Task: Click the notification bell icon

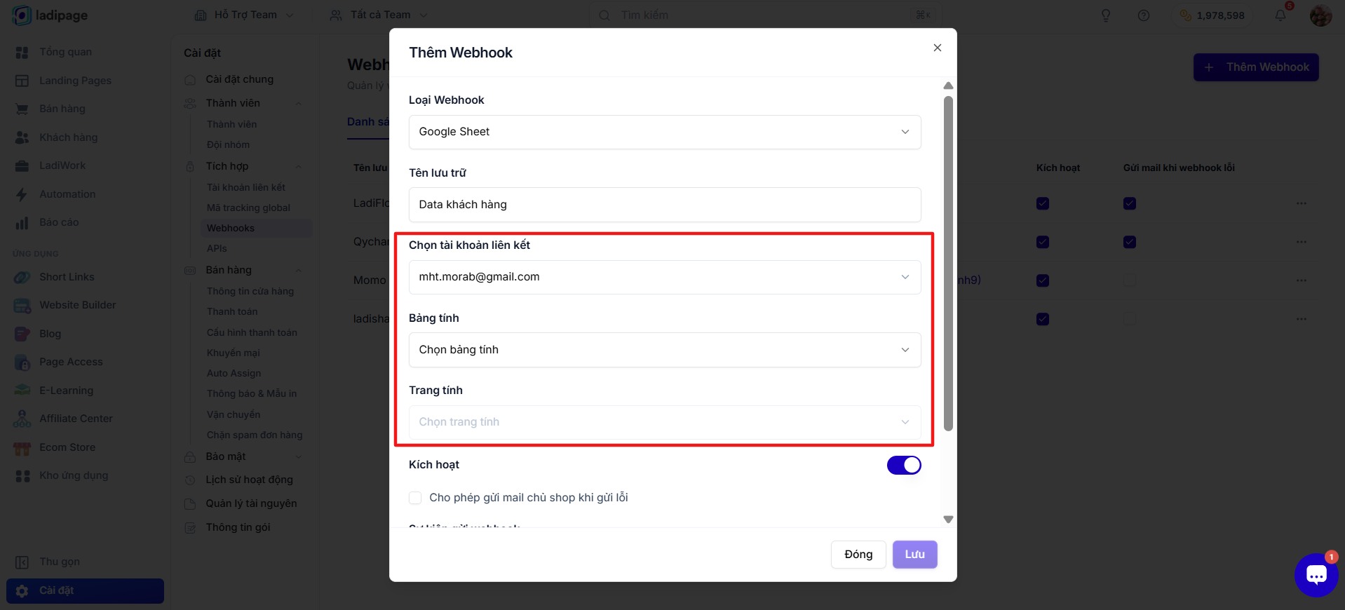Action: 1280,15
